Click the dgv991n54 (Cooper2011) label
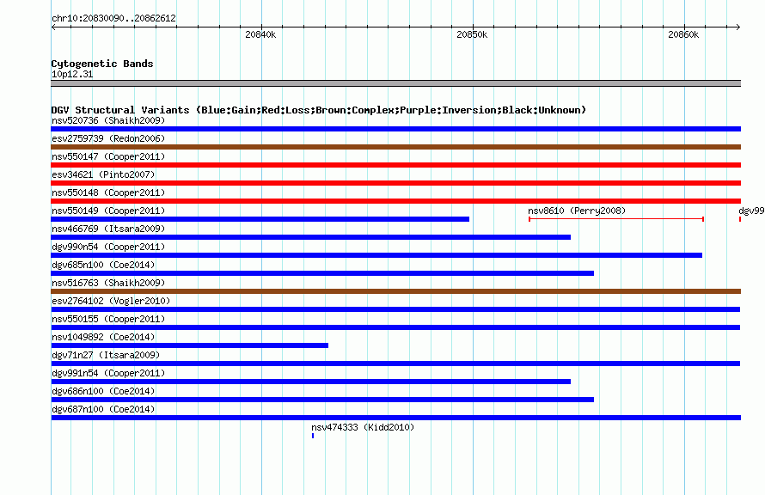 tap(108, 373)
